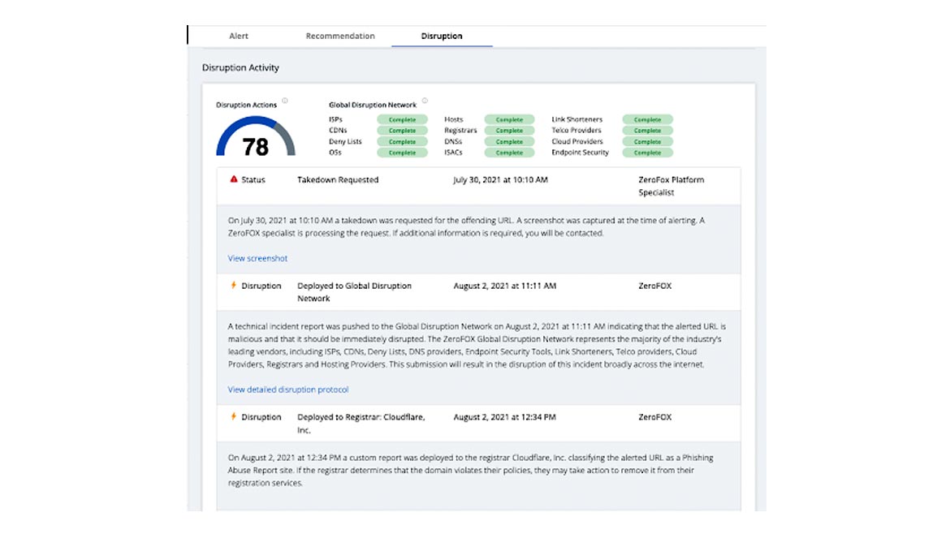Click the Complete badge for ISPs
The width and height of the screenshot is (950, 534).
[402, 120]
